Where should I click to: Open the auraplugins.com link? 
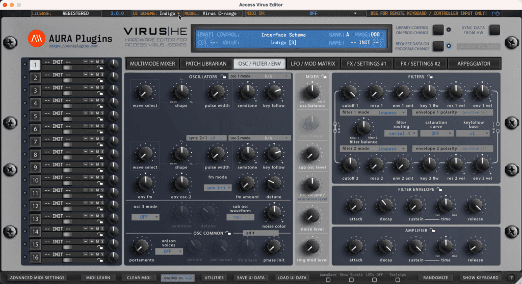(73, 46)
